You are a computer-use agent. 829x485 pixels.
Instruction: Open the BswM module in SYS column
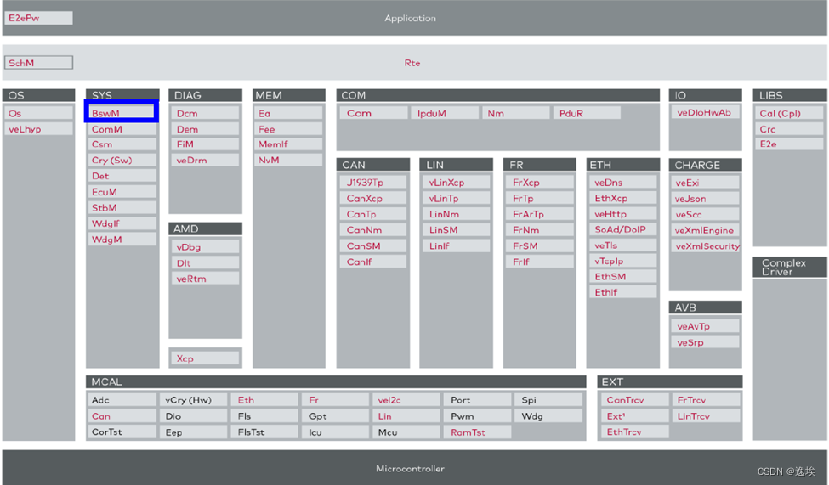coord(122,113)
